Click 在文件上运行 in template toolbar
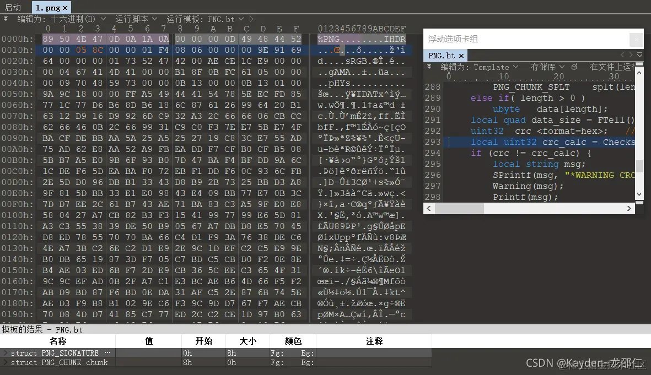Image resolution: width=651 pixels, height=375 pixels. click(612, 67)
